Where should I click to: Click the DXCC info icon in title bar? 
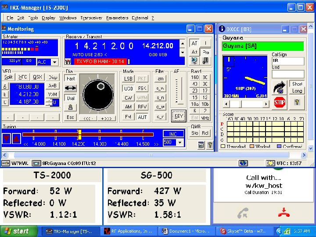point(222,29)
